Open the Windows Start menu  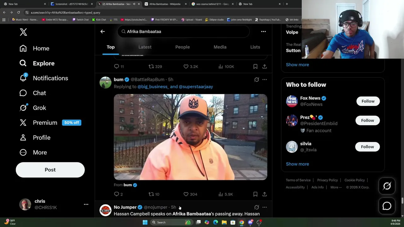click(145, 222)
